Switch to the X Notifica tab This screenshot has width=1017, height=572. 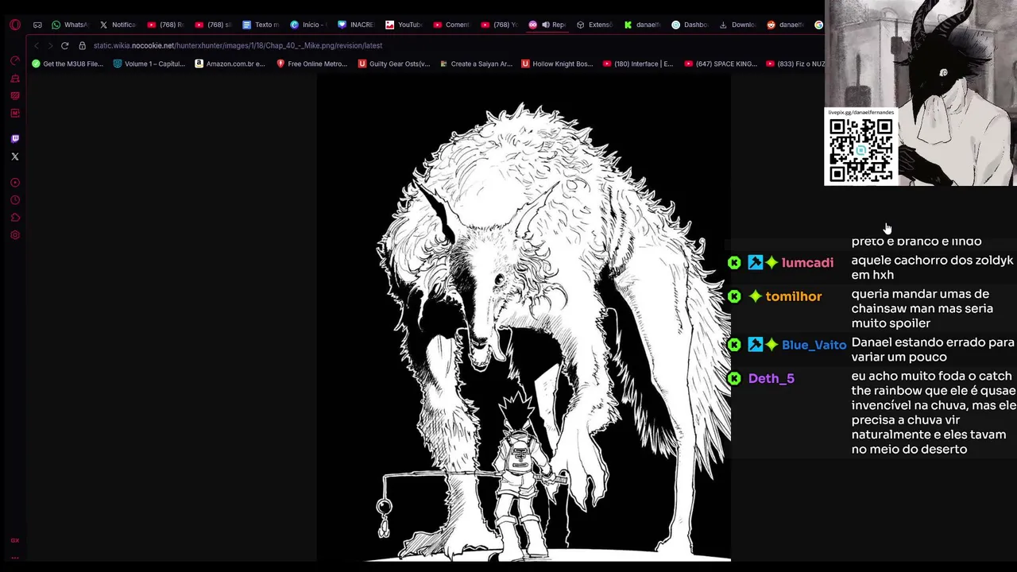point(118,25)
